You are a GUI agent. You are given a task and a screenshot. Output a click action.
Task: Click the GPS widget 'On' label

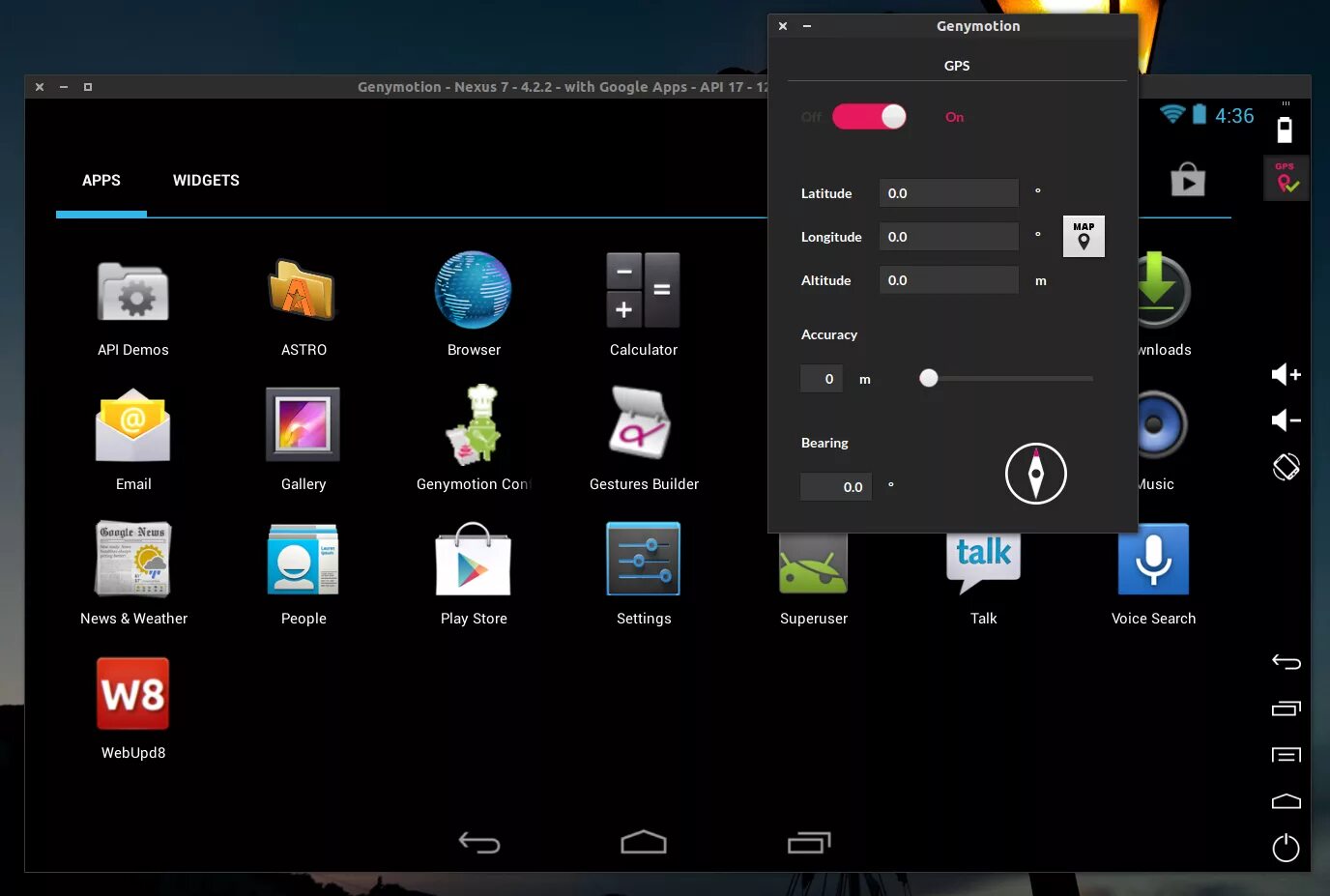coord(955,117)
